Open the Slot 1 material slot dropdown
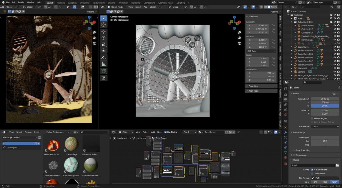Screen dimensions: 342x188 (190, 132)
